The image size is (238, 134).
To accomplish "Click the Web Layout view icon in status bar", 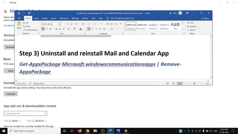I will point(180,83).
